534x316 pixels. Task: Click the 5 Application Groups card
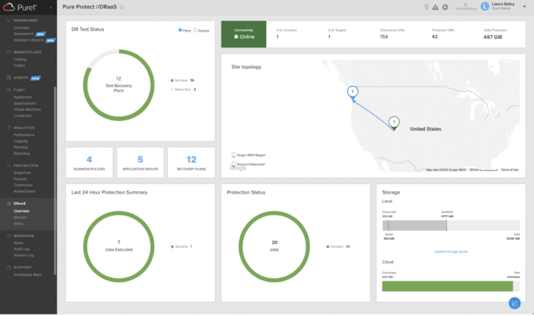(x=140, y=163)
